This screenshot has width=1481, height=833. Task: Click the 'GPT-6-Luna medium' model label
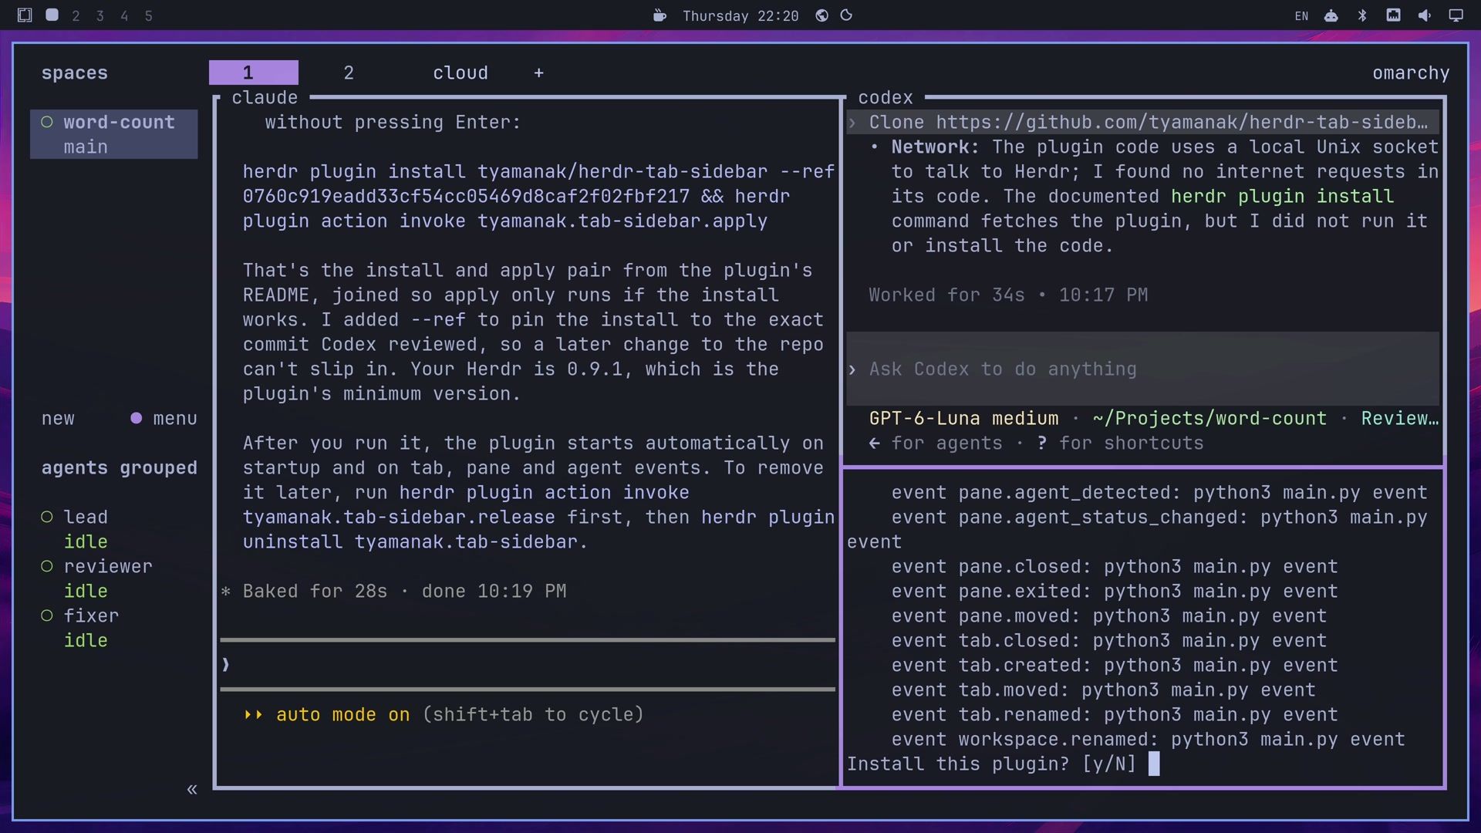(963, 418)
